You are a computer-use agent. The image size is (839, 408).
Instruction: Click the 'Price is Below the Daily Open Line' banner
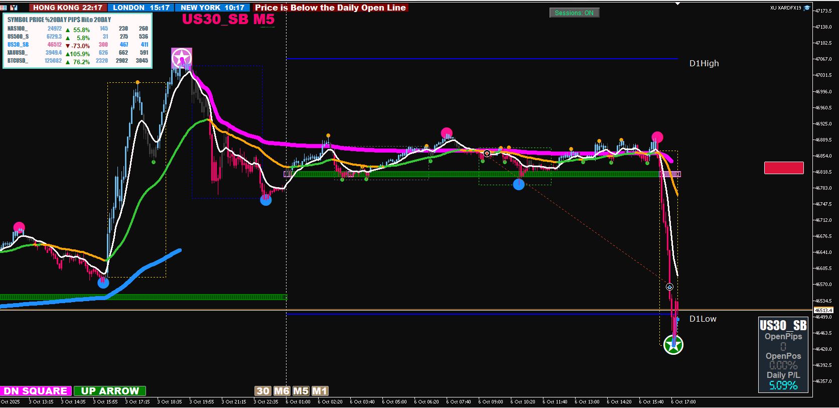330,8
